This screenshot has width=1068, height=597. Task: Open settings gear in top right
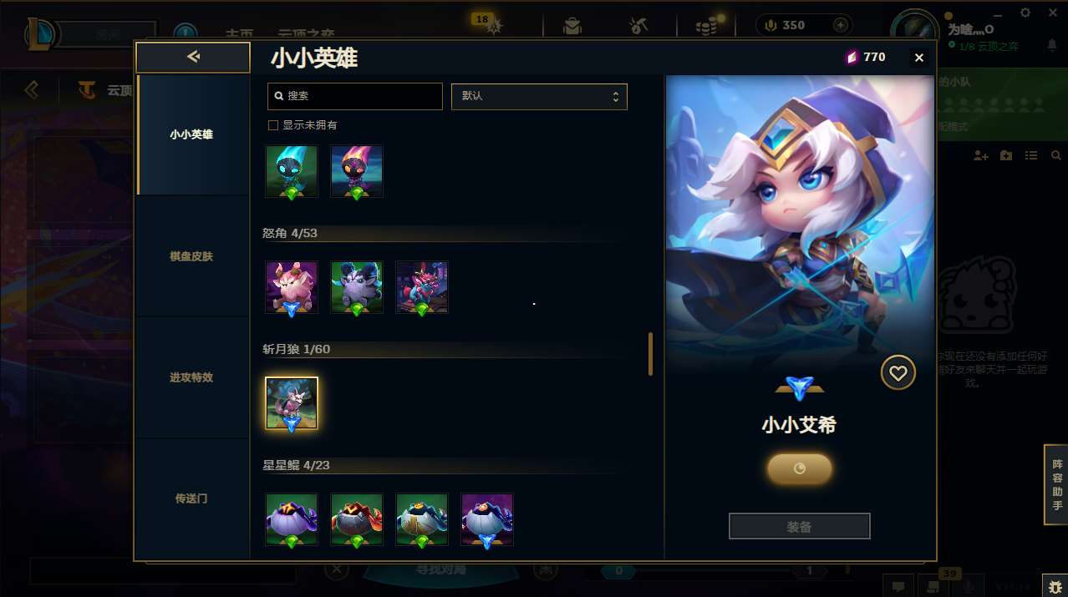[x=1025, y=13]
